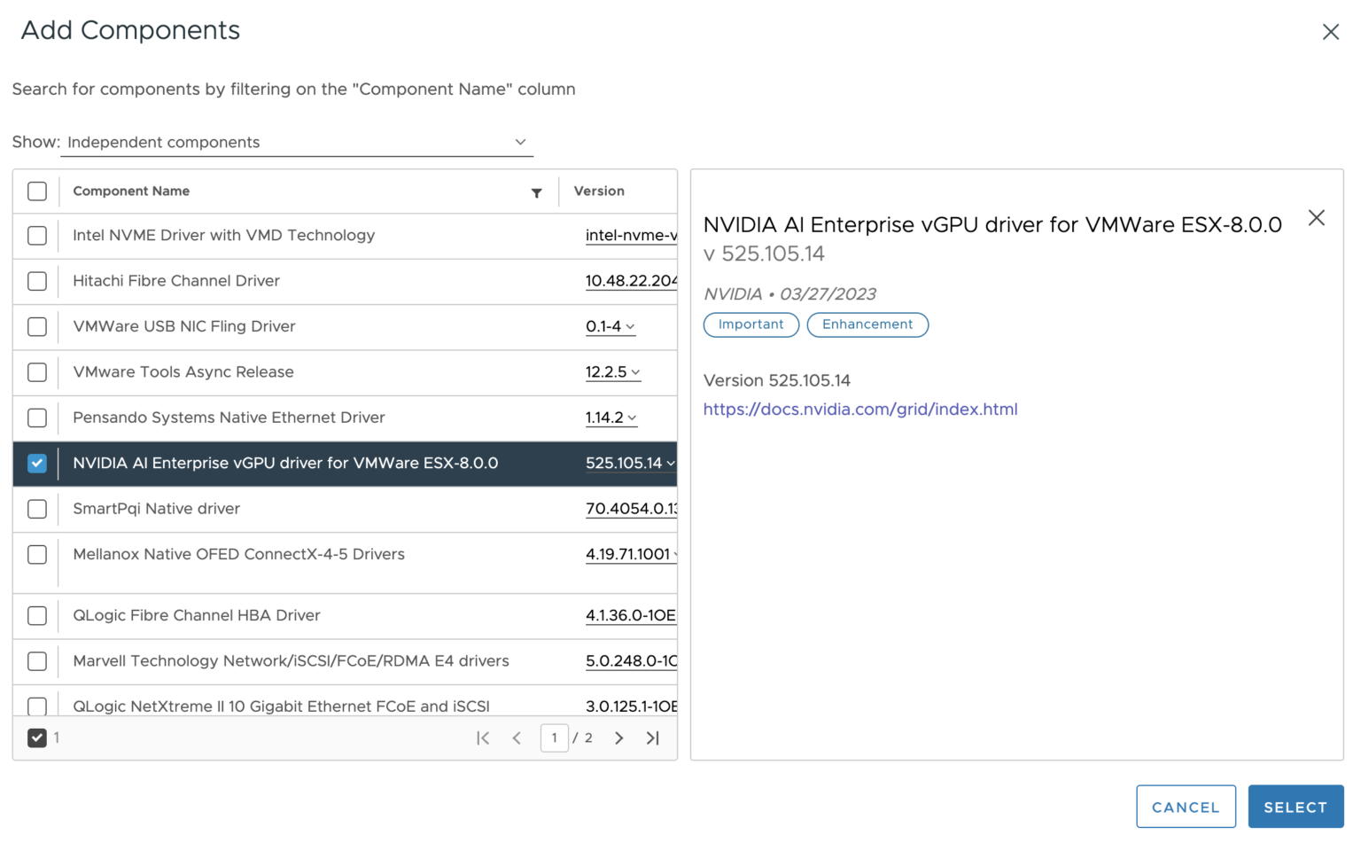Click the page number input field
Viewport: 1361px width, 843px height.
(555, 738)
